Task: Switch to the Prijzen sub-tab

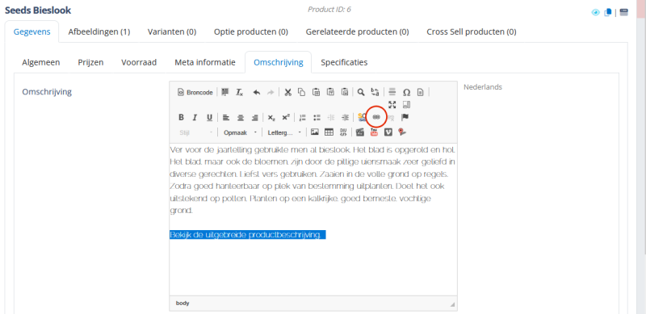Action: (x=90, y=63)
